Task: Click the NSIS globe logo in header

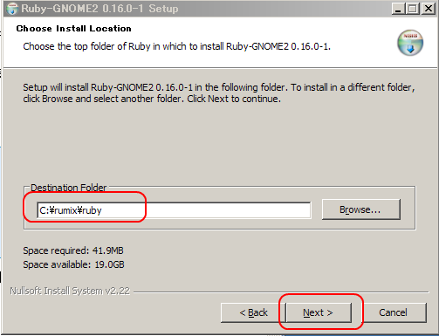Action: tap(410, 43)
